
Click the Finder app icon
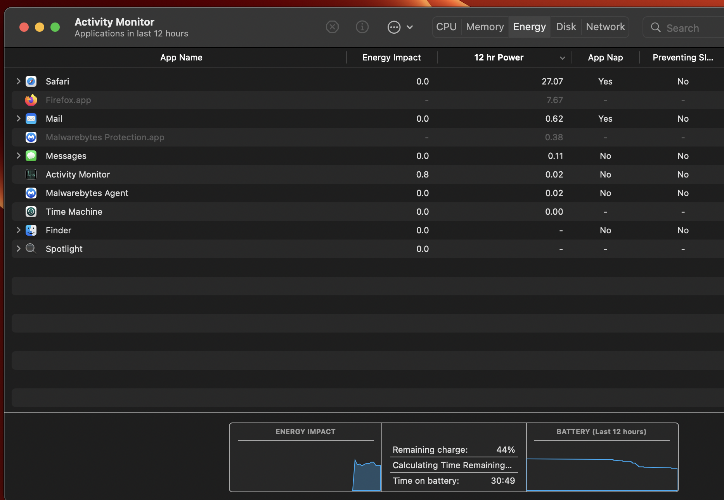tap(31, 230)
